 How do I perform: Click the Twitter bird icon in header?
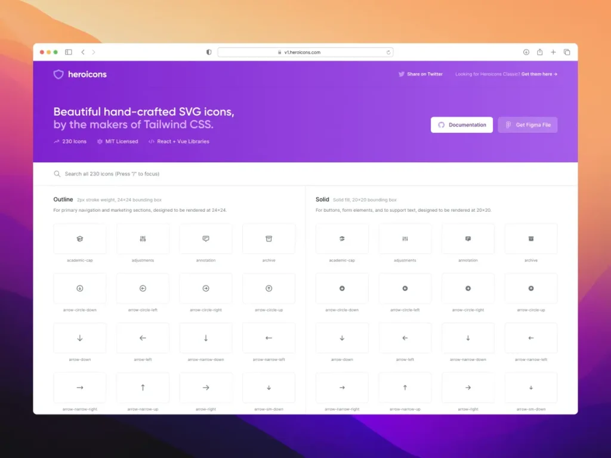402,74
